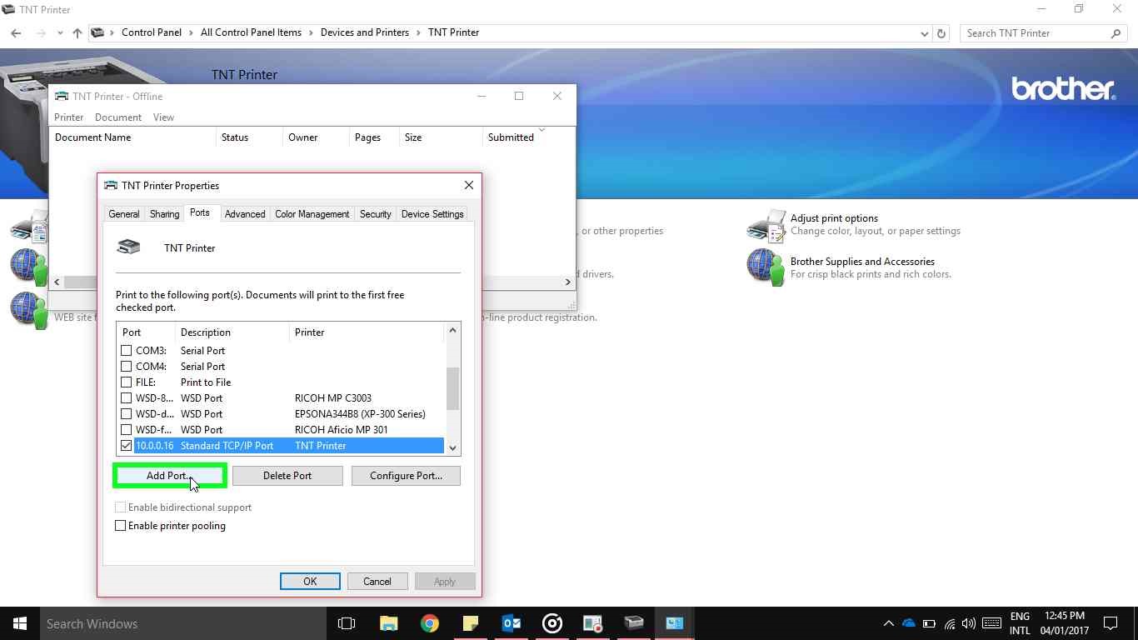The height and width of the screenshot is (640, 1138).
Task: Click the up one level arrow
Action: (x=77, y=33)
